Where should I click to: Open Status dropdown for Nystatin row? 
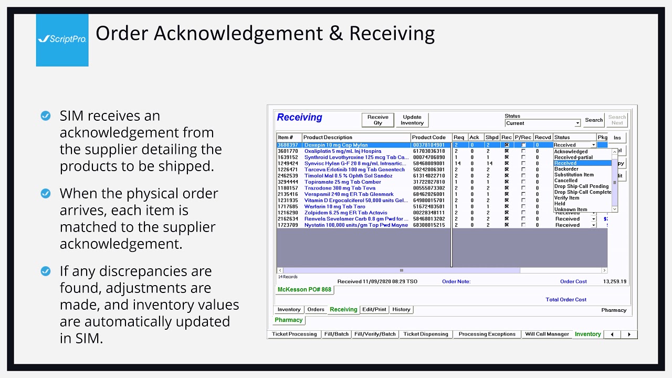(594, 225)
